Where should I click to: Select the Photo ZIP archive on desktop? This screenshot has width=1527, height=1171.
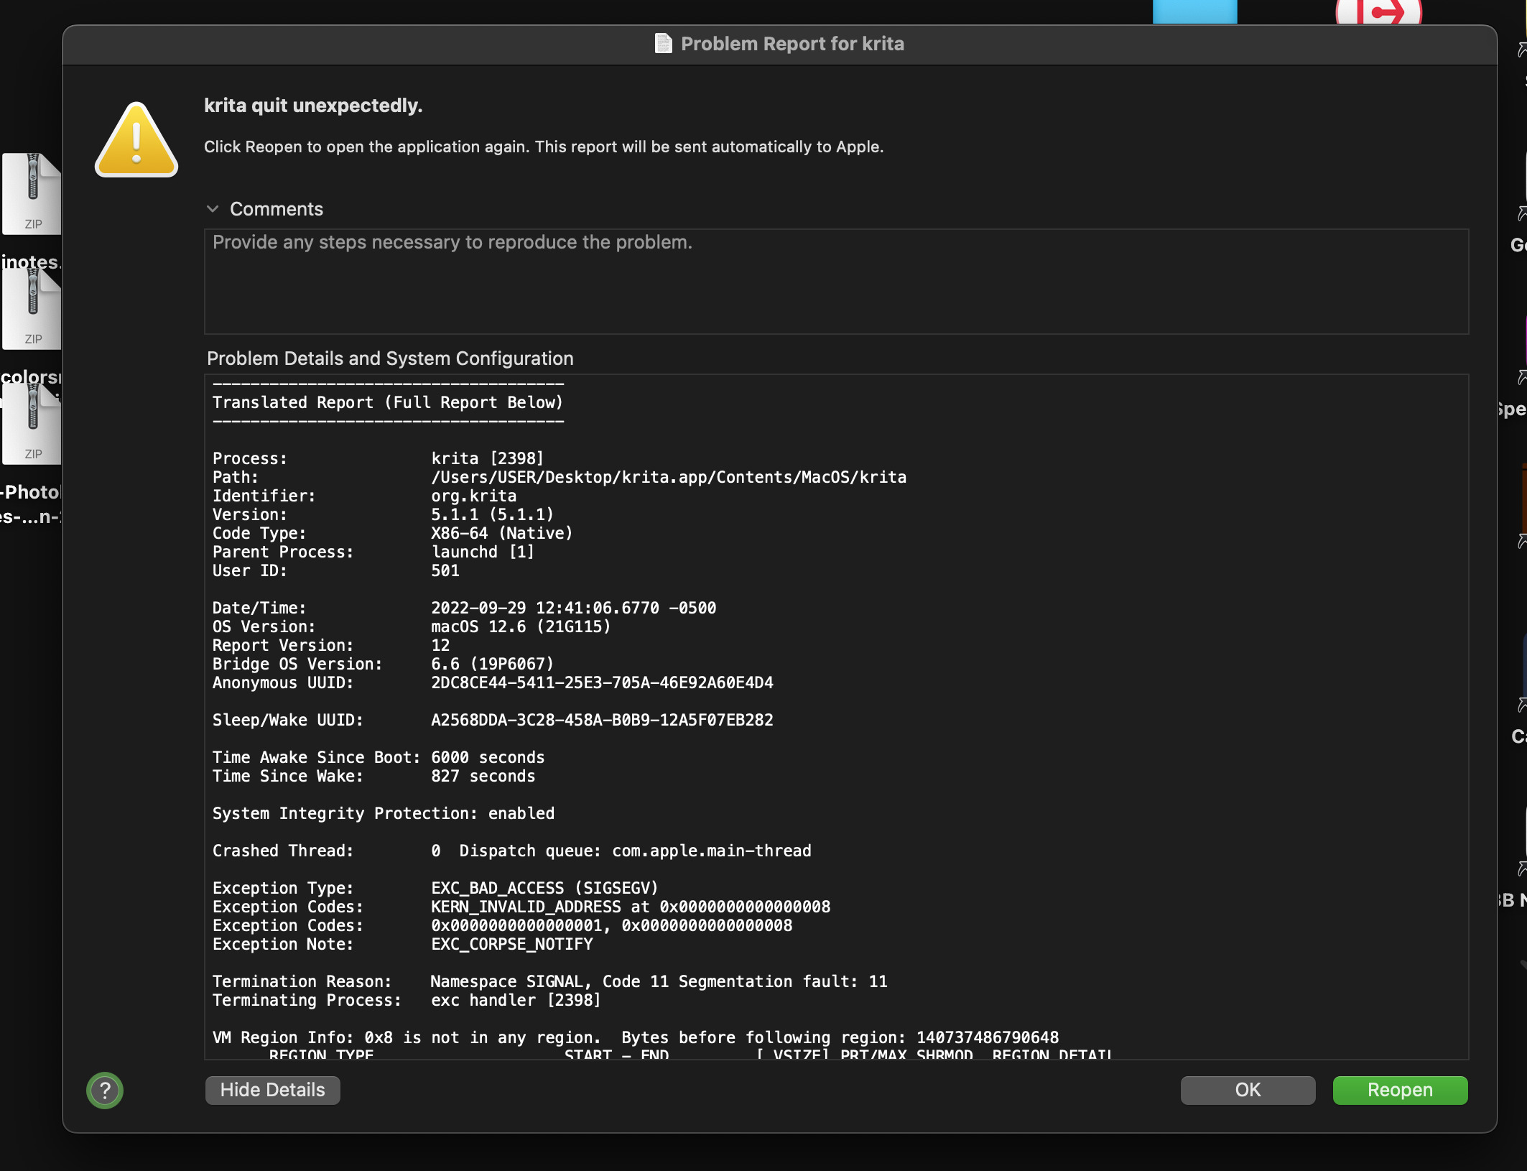coord(32,424)
